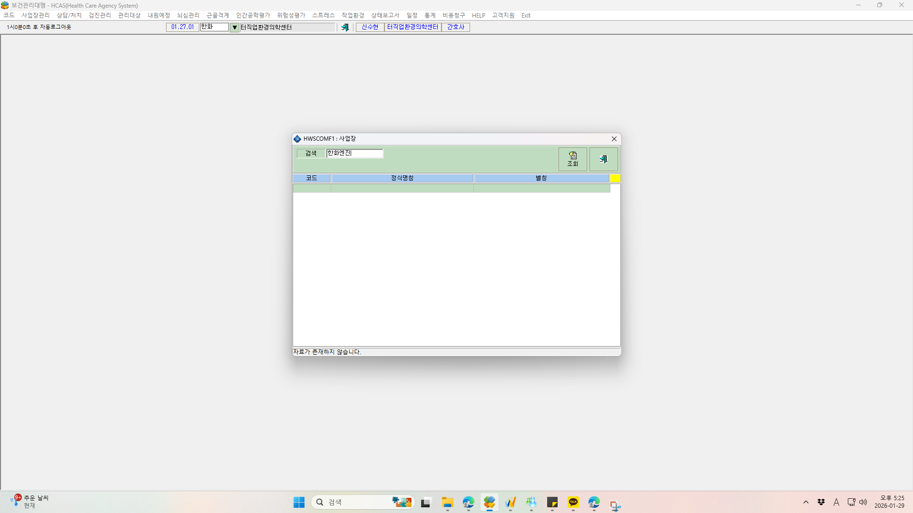The image size is (913, 513).
Task: Click the 검색 input field with 한화엔진
Action: point(354,153)
